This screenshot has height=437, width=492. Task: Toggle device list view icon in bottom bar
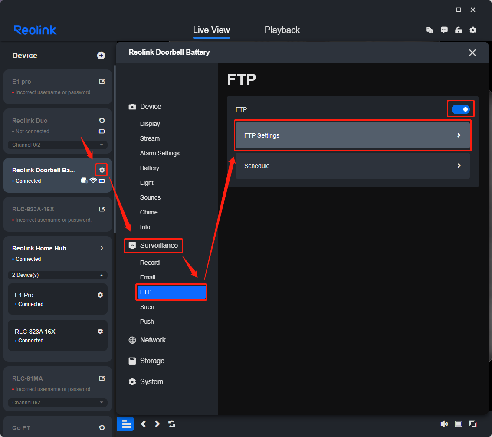click(x=125, y=424)
